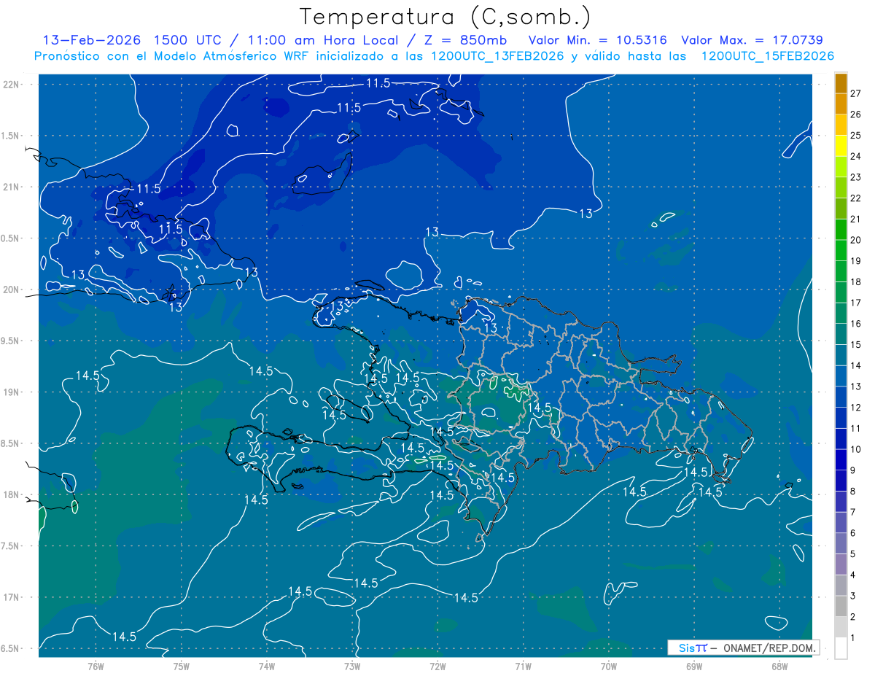This screenshot has width=875, height=676.
Task: Click the brown top segment of colorbar
Action: (841, 83)
